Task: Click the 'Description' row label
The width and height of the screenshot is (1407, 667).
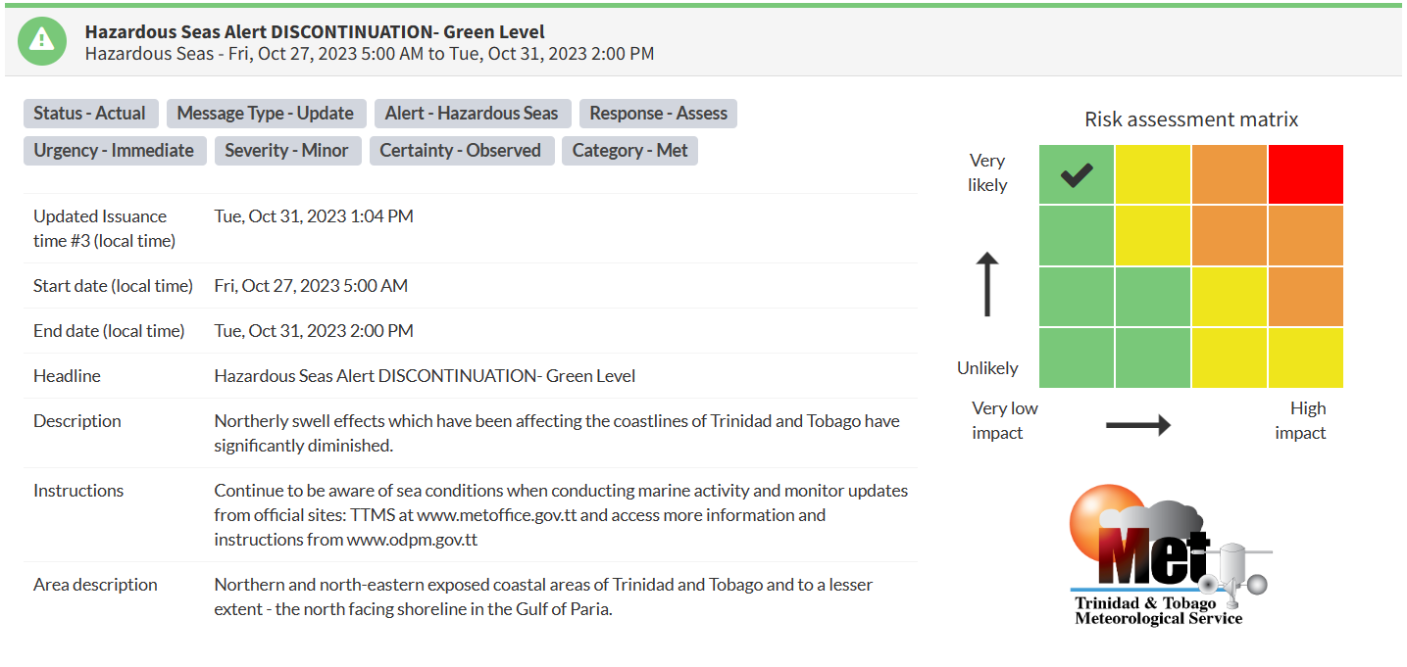Action: (77, 421)
